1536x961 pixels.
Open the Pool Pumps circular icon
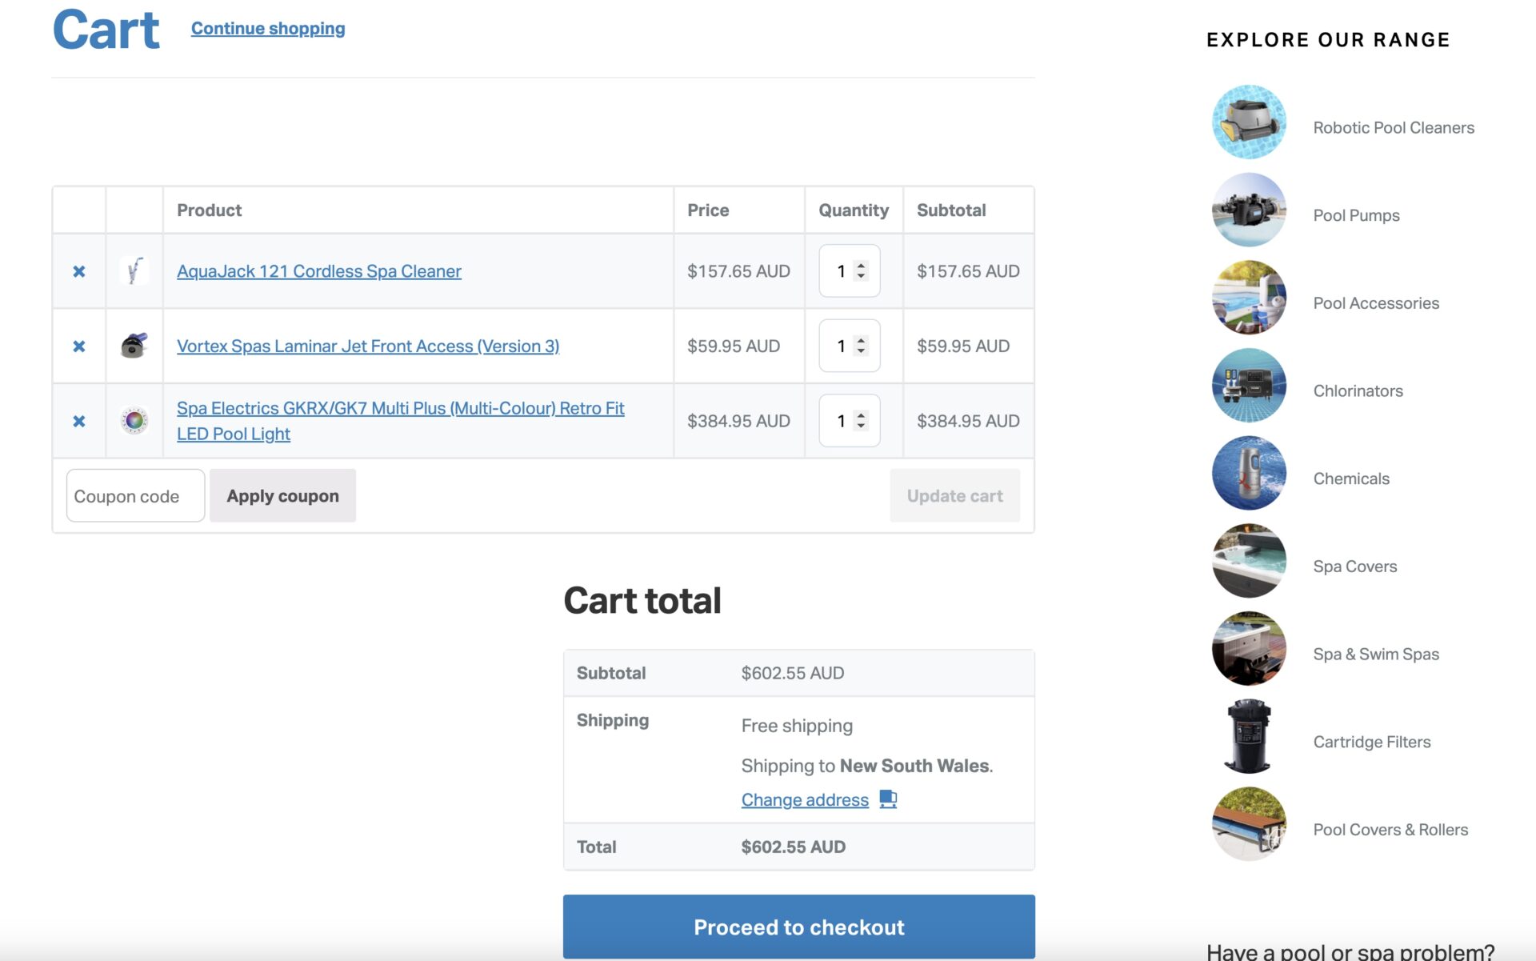click(1249, 210)
